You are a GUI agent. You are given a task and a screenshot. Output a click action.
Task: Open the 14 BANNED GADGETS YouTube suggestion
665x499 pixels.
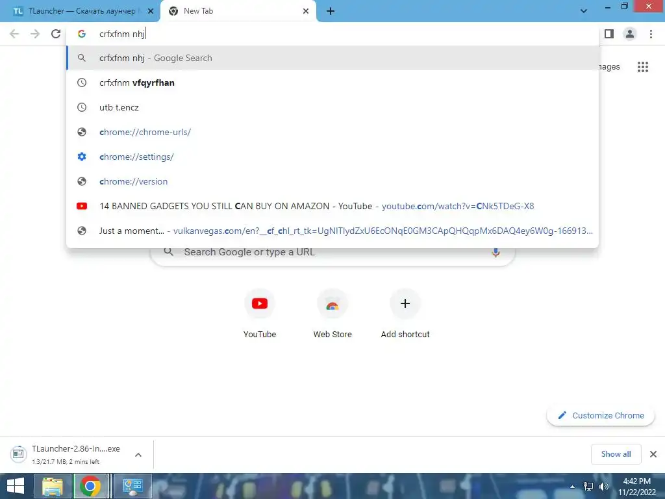pyautogui.click(x=332, y=206)
